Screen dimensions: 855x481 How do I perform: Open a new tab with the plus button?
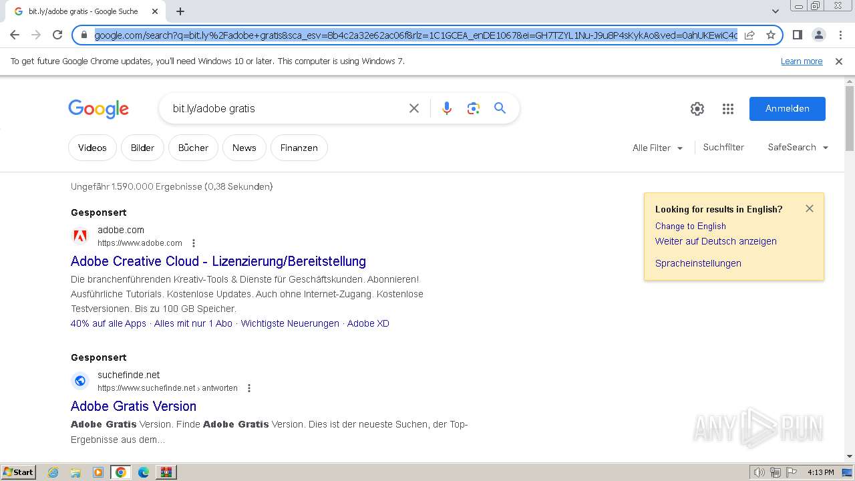coord(180,11)
